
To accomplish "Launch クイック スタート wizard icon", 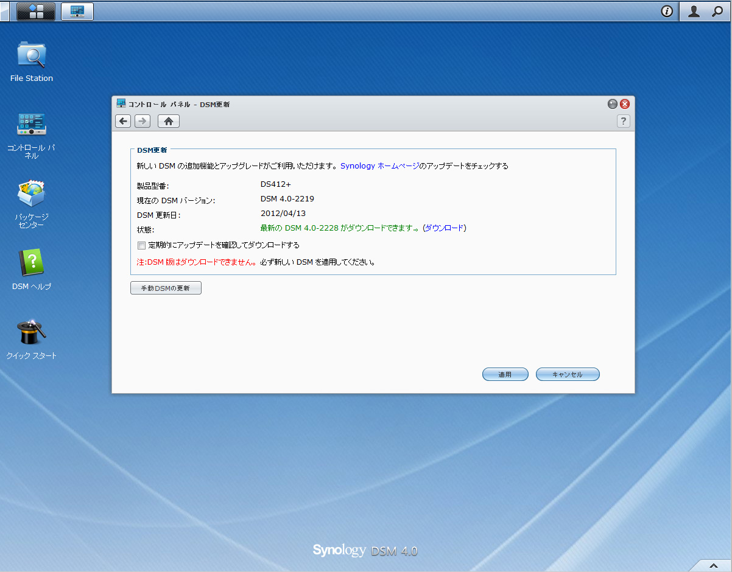I will 32,339.
